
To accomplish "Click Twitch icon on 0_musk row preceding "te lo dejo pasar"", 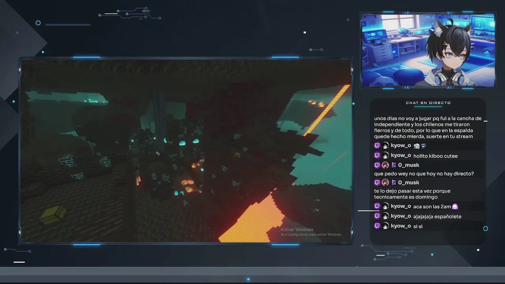I will 377,182.
